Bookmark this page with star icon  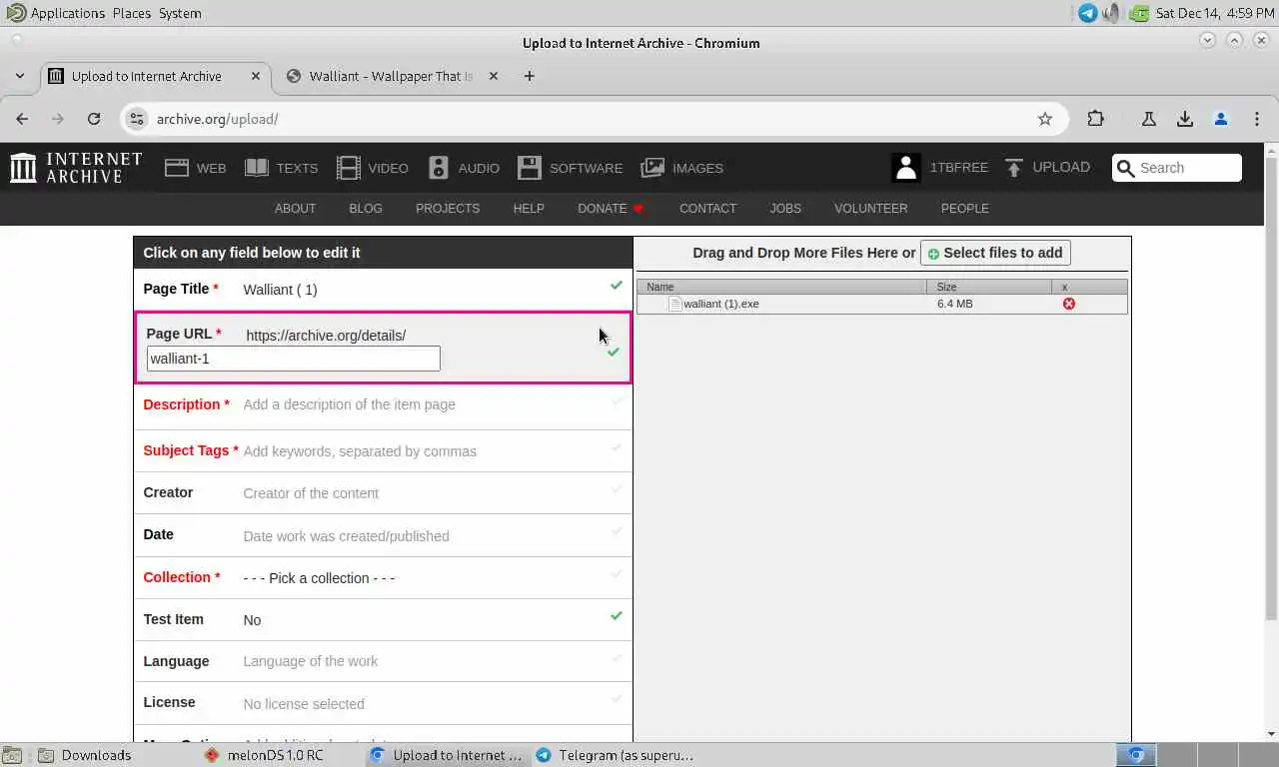[1045, 119]
